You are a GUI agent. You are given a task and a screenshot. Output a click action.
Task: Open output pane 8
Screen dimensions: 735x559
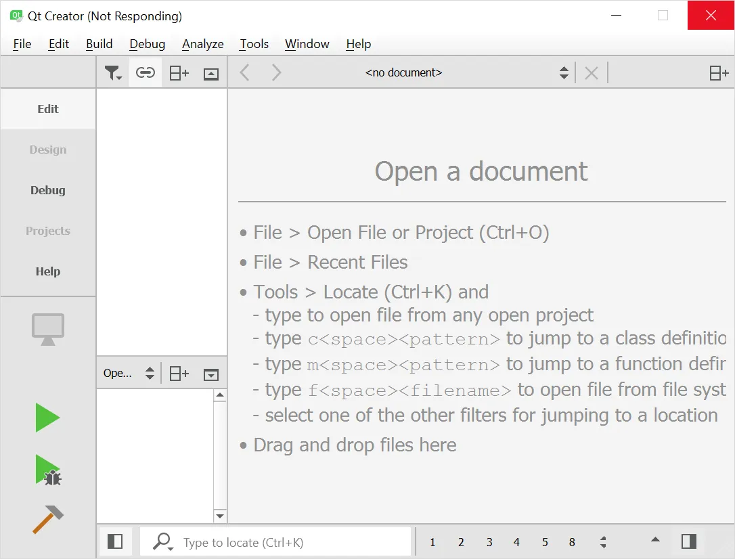coord(572,542)
